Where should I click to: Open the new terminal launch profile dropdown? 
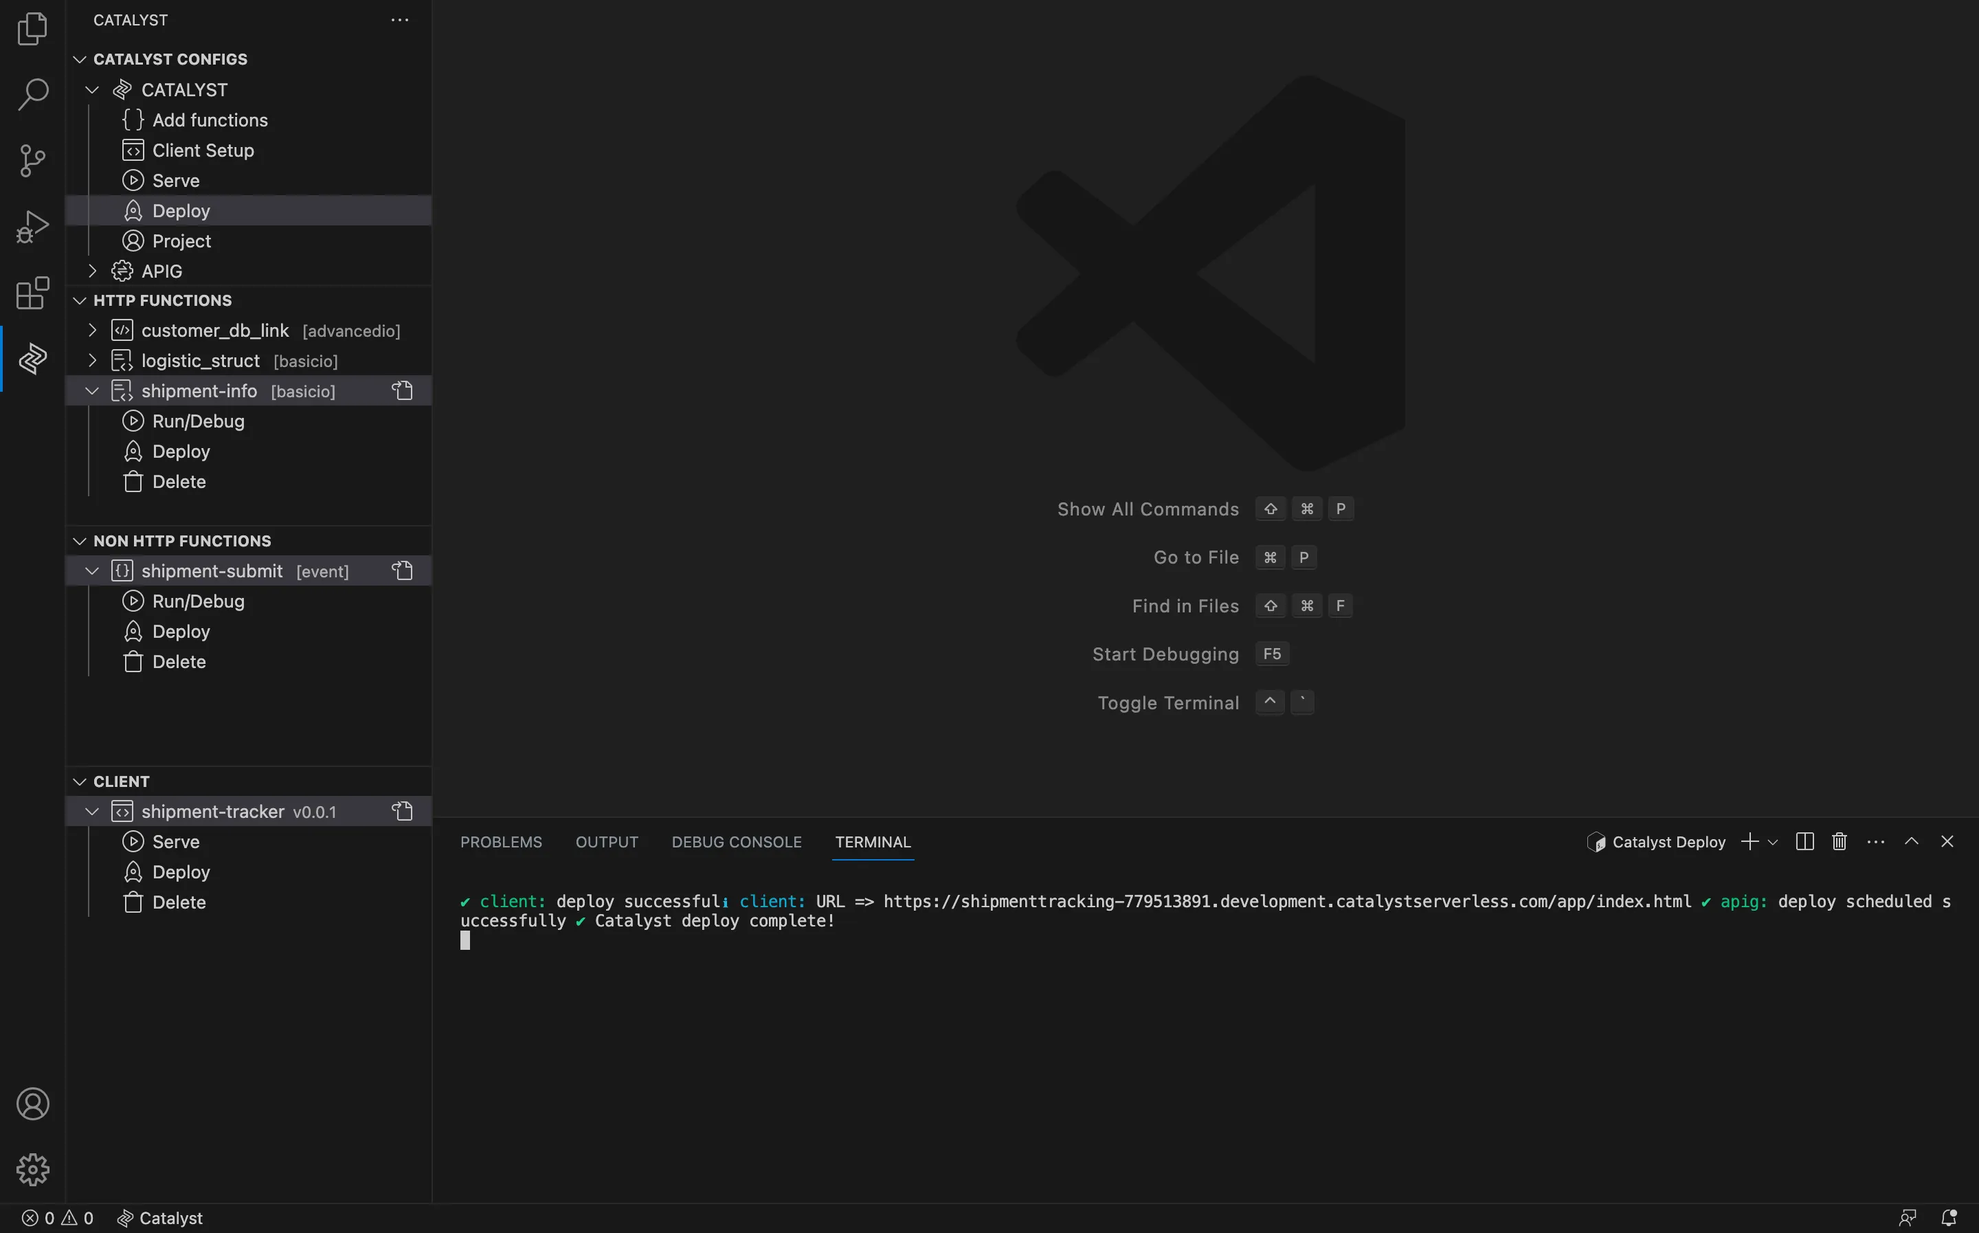pyautogui.click(x=1773, y=843)
